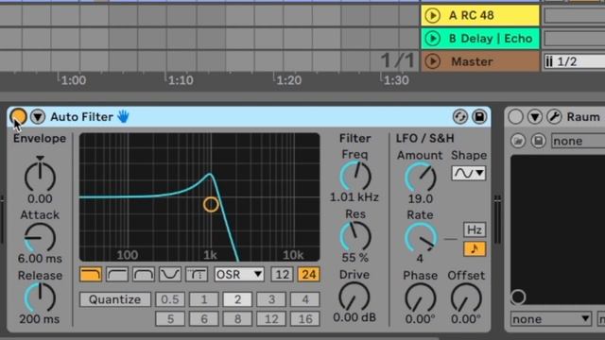Click the Res resonance knob
Screen dimensions: 605x340
click(355, 236)
